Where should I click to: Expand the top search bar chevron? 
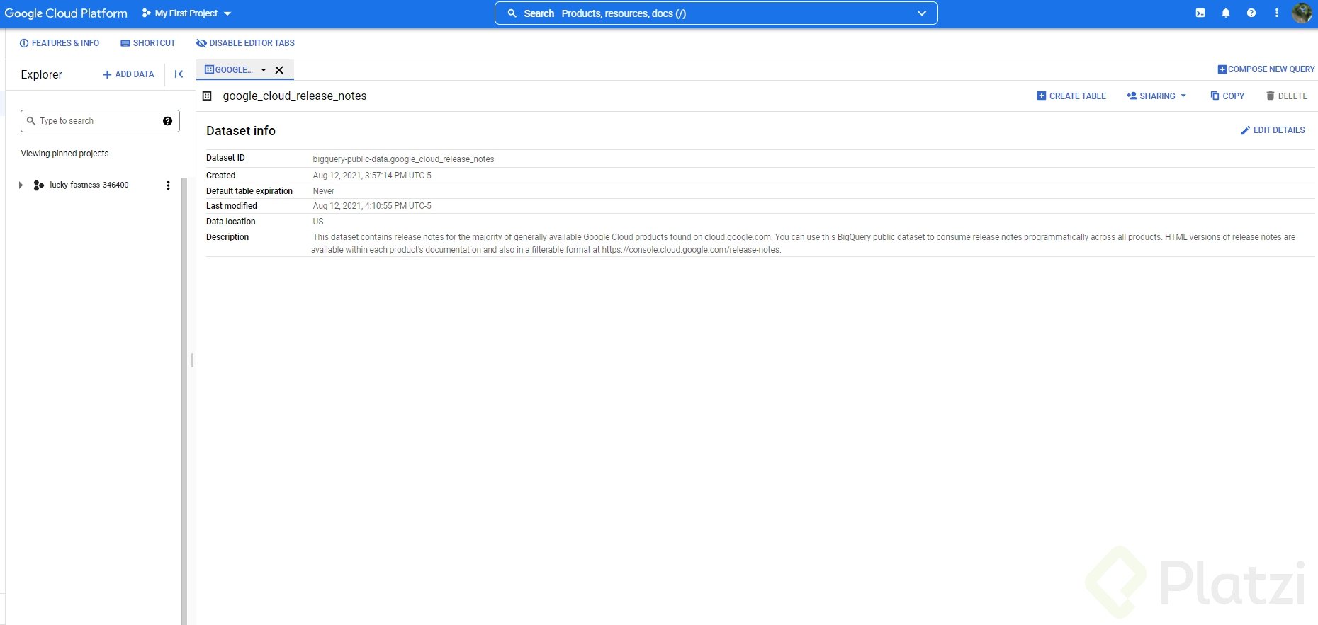click(x=922, y=13)
